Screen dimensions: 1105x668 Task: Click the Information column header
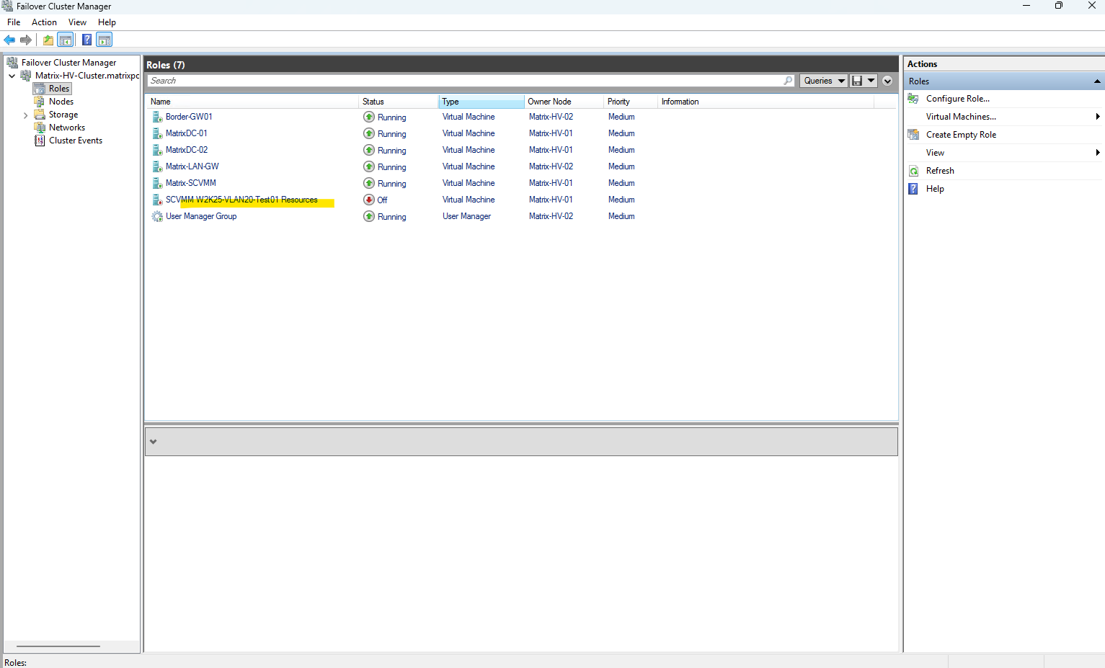pos(765,102)
